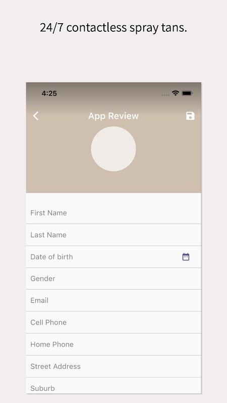Click the App Review title text
Viewport: 227px width, 403px height.
tap(113, 116)
